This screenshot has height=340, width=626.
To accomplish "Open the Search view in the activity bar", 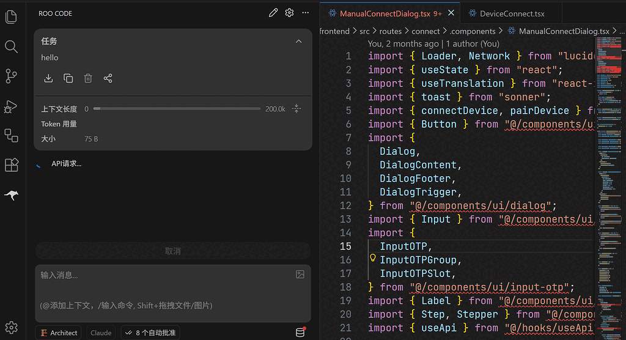I will pos(11,46).
